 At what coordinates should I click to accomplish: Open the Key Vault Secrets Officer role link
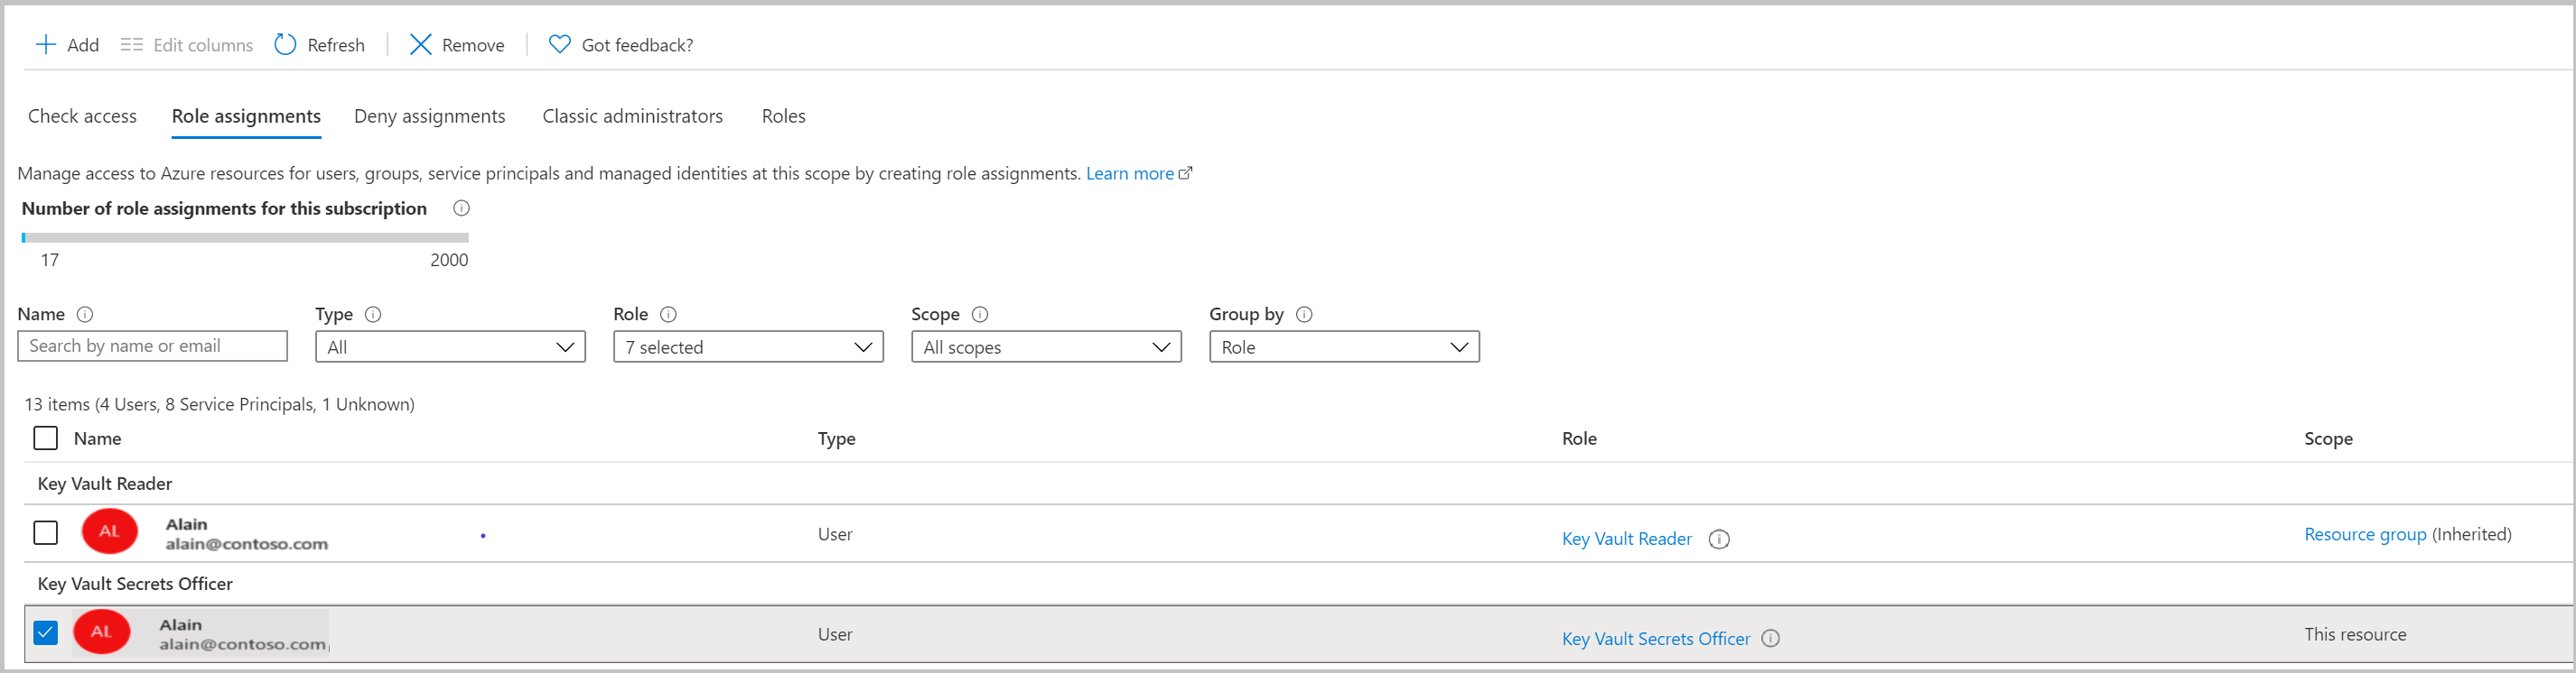pyautogui.click(x=1656, y=639)
